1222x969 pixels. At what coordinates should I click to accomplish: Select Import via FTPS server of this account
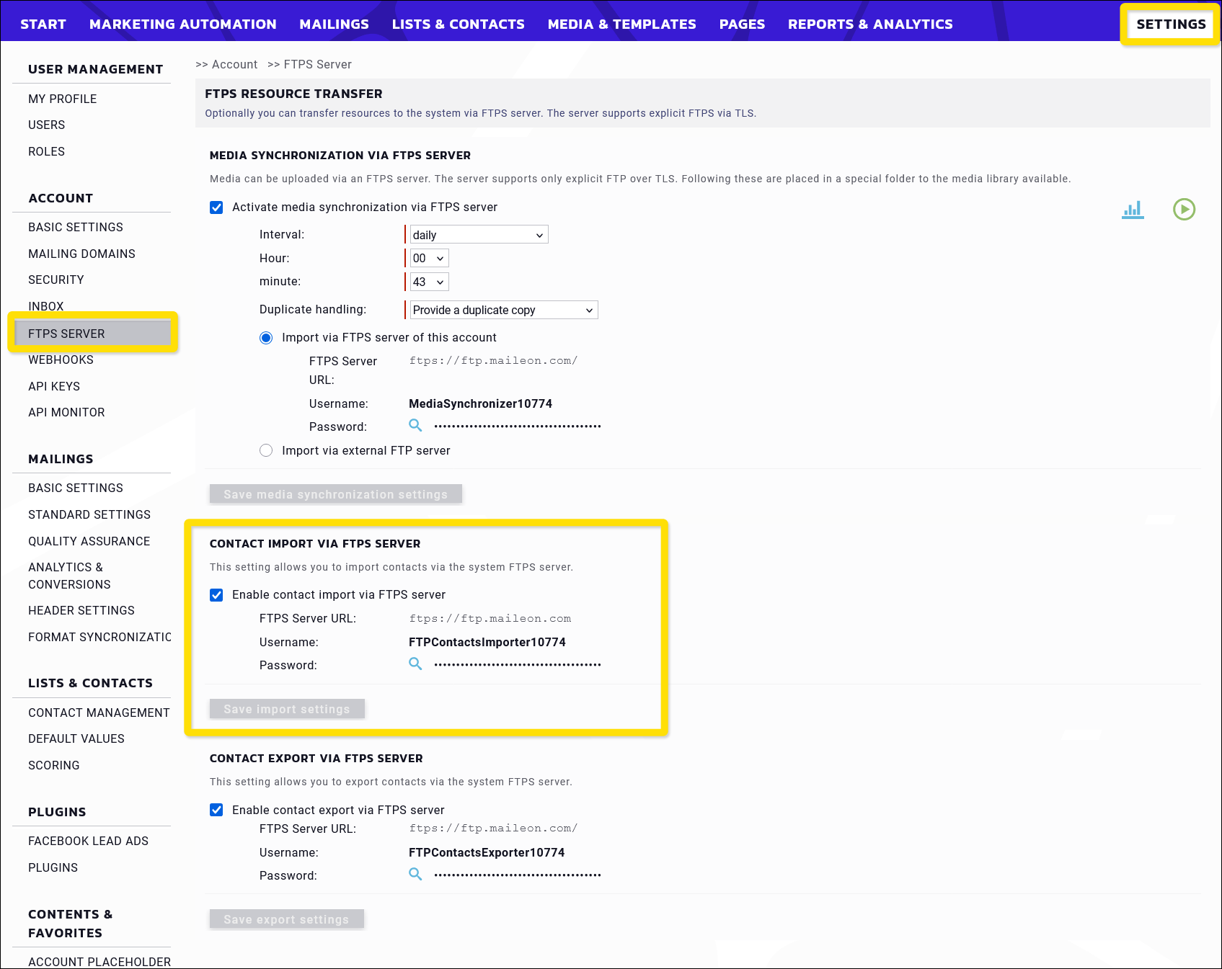(x=266, y=338)
